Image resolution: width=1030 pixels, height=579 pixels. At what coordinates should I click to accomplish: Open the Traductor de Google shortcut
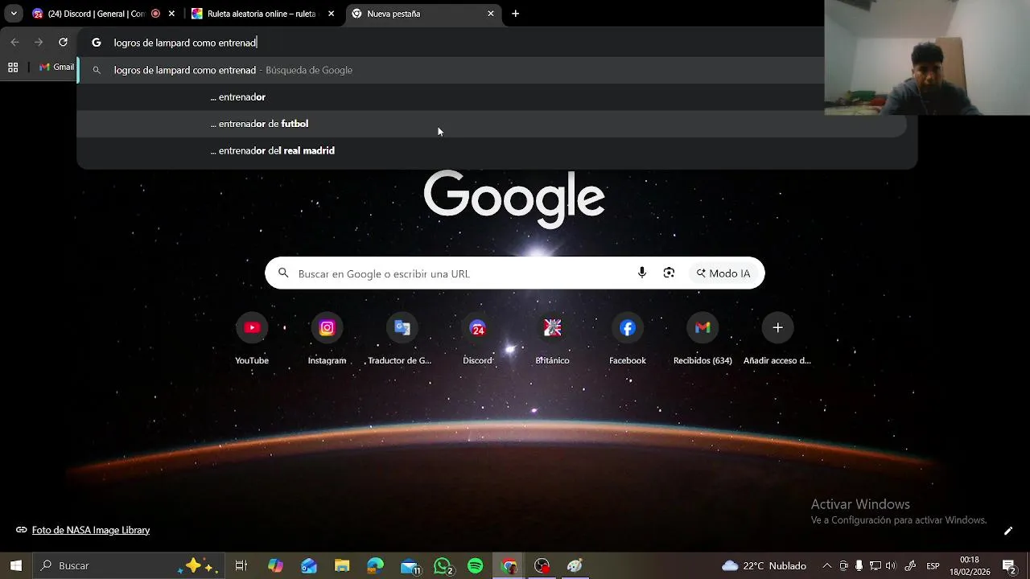pyautogui.click(x=402, y=339)
